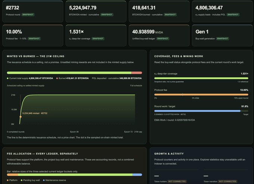254x184 pixels.
Task: Click the SNAPSHOT badge beside Protocol round
Action: pyautogui.click(x=28, y=15)
